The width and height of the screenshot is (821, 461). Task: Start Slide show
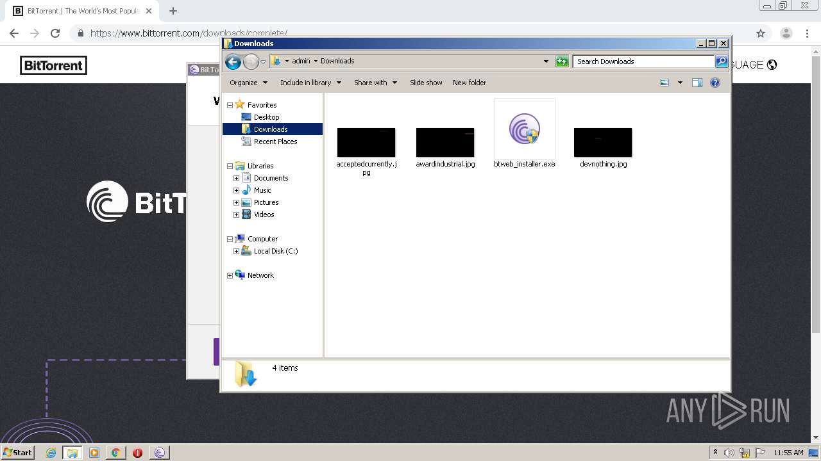click(x=426, y=83)
